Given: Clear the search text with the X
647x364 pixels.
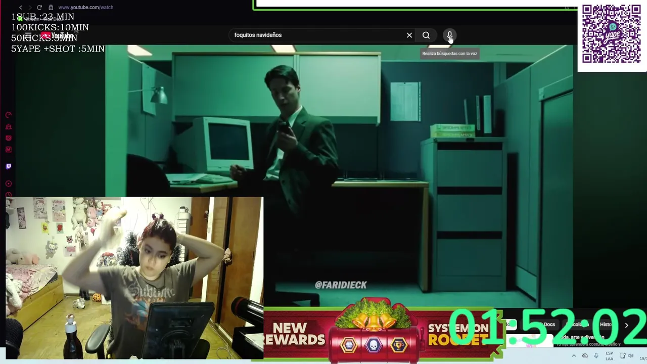Looking at the screenshot, I should pyautogui.click(x=409, y=35).
